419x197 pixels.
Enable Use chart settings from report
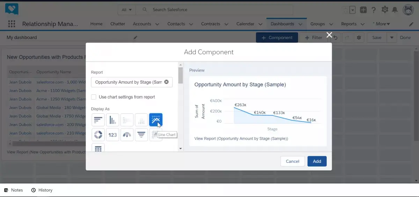[x=94, y=97]
